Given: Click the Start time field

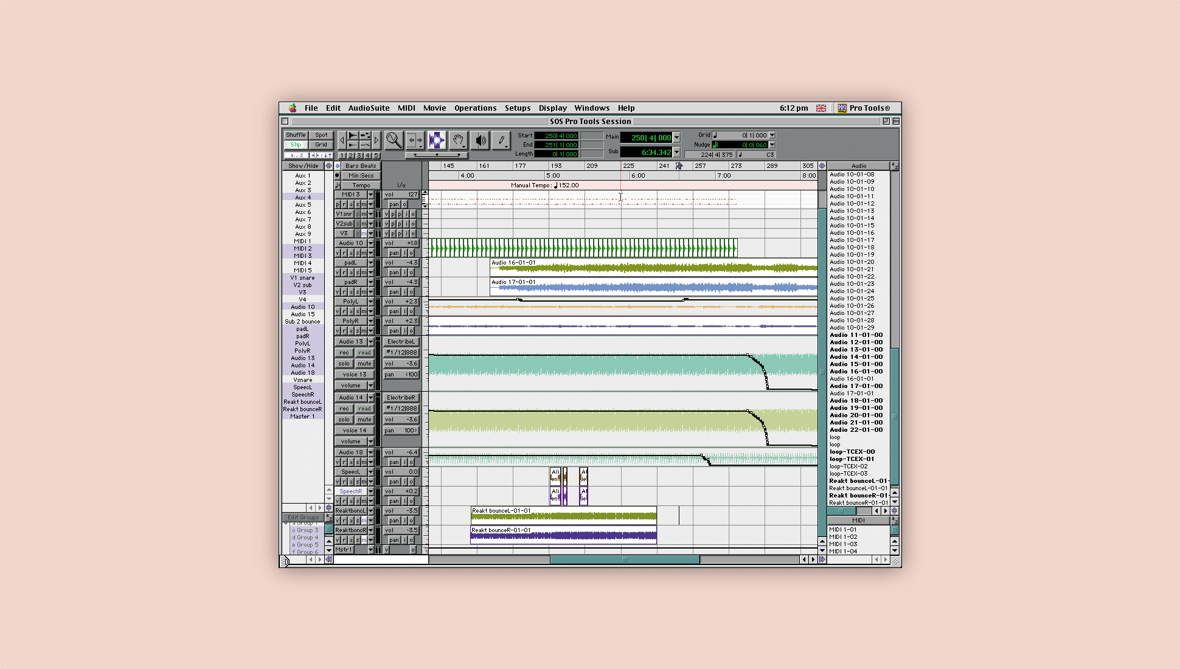Looking at the screenshot, I should coord(556,136).
